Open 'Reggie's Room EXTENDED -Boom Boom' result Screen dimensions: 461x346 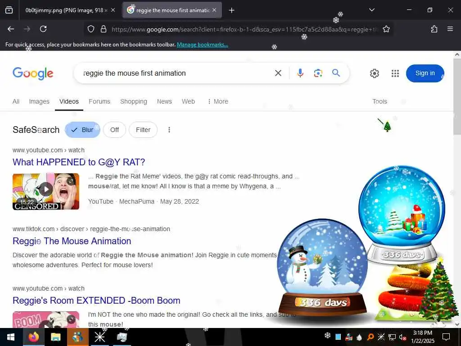(x=96, y=300)
